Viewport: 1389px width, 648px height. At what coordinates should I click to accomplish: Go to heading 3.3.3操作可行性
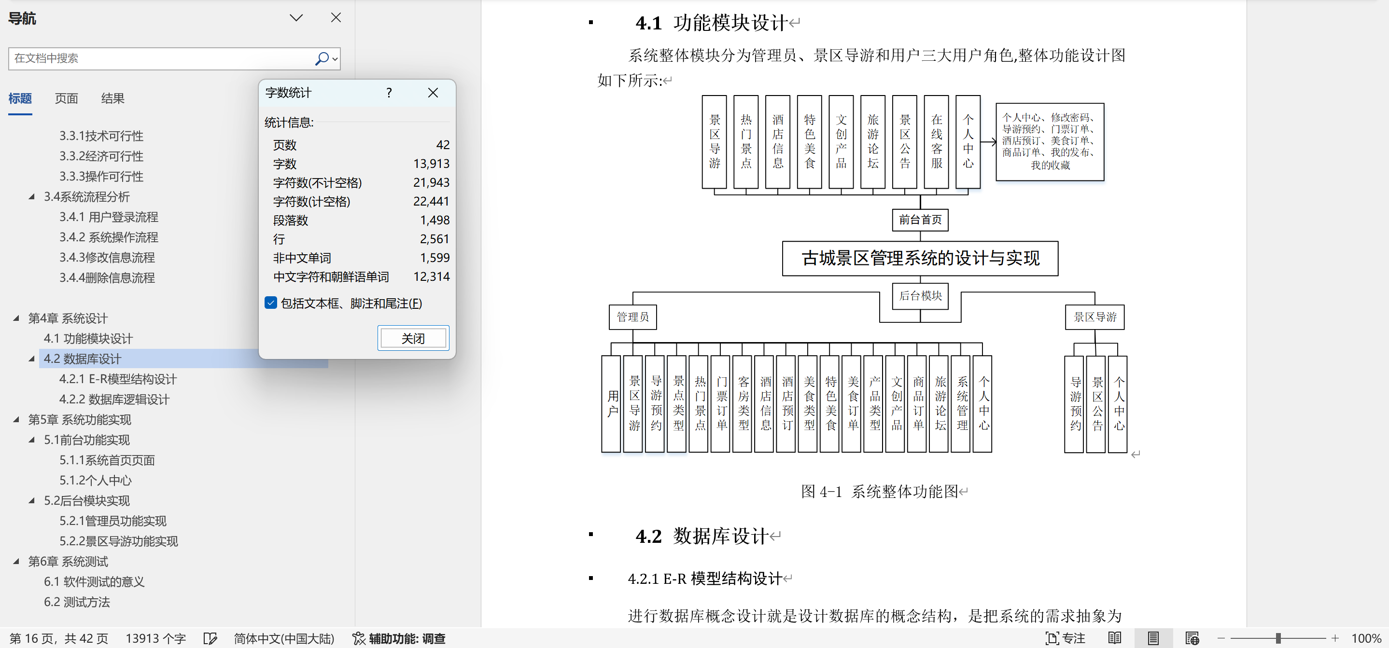tap(101, 176)
